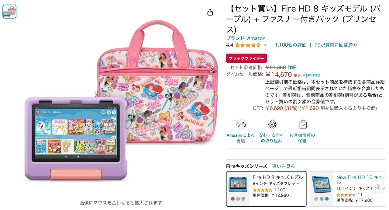Select the product thumbnail at top left
389x210 pixels.
point(9,12)
